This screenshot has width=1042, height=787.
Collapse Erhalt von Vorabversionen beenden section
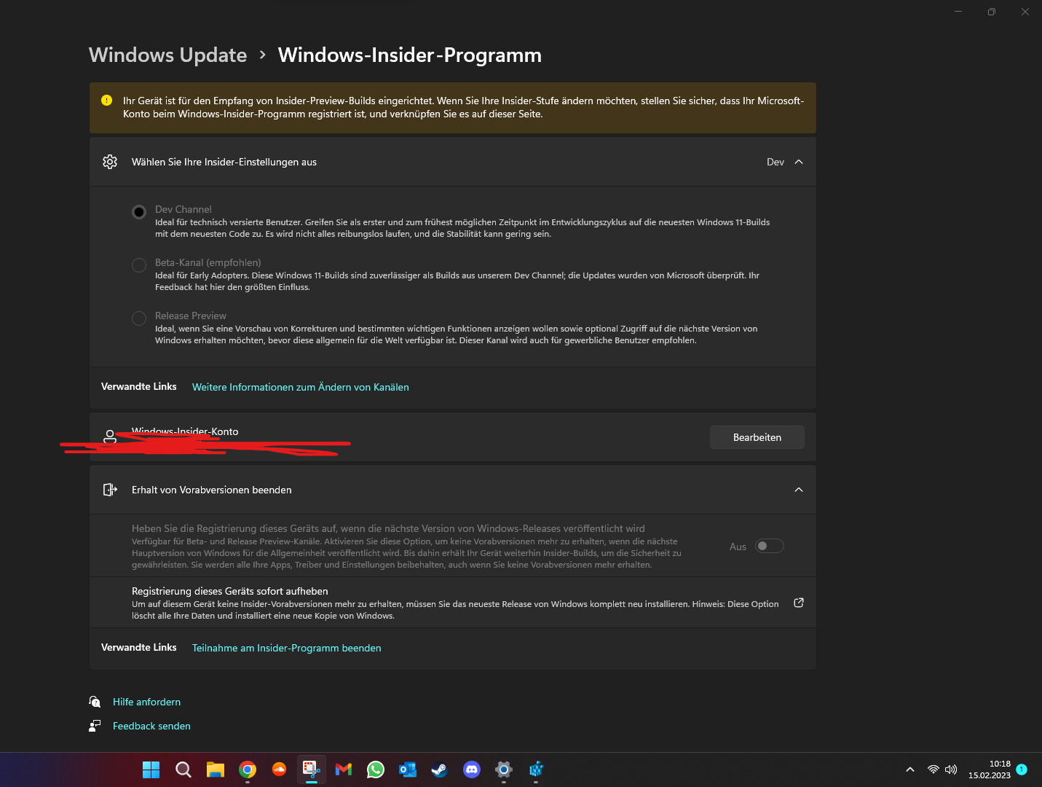tap(799, 490)
